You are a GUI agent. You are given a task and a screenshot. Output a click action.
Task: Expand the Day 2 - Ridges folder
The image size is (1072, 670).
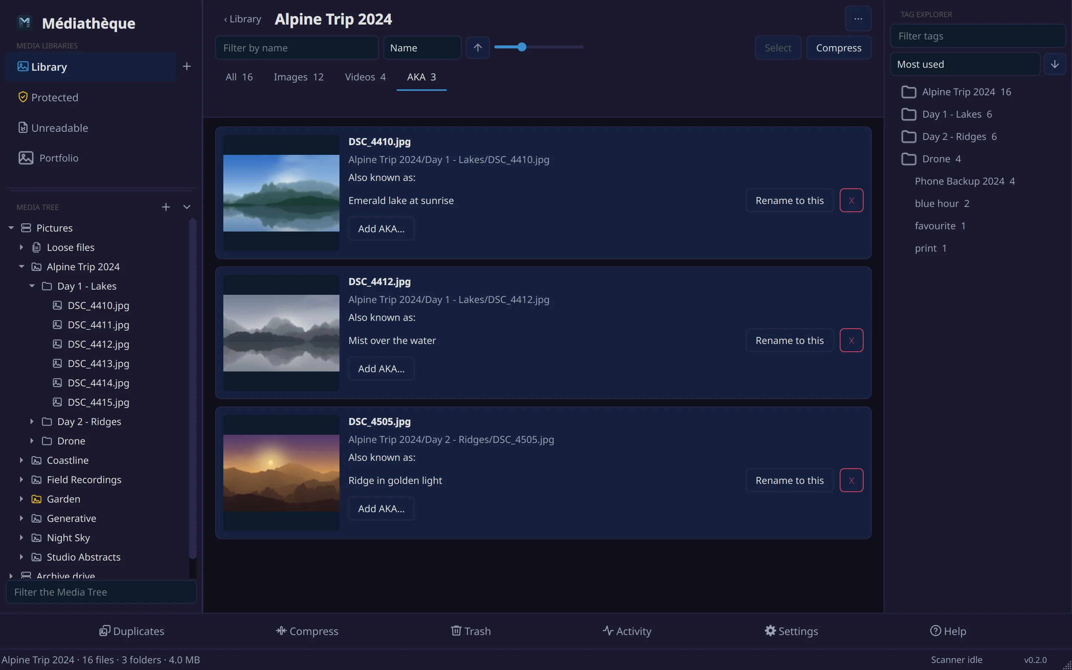pos(32,421)
